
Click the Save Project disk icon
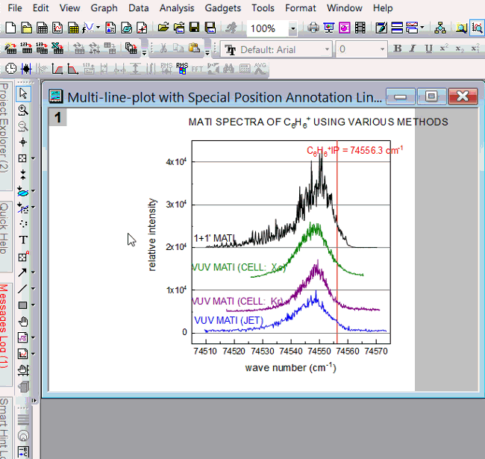point(195,28)
